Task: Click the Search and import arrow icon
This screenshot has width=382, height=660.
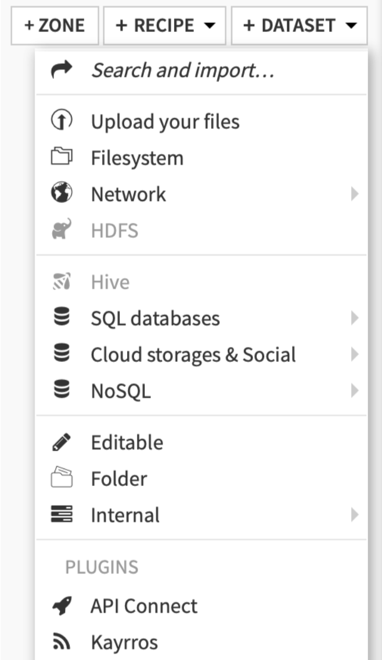Action: coord(62,70)
